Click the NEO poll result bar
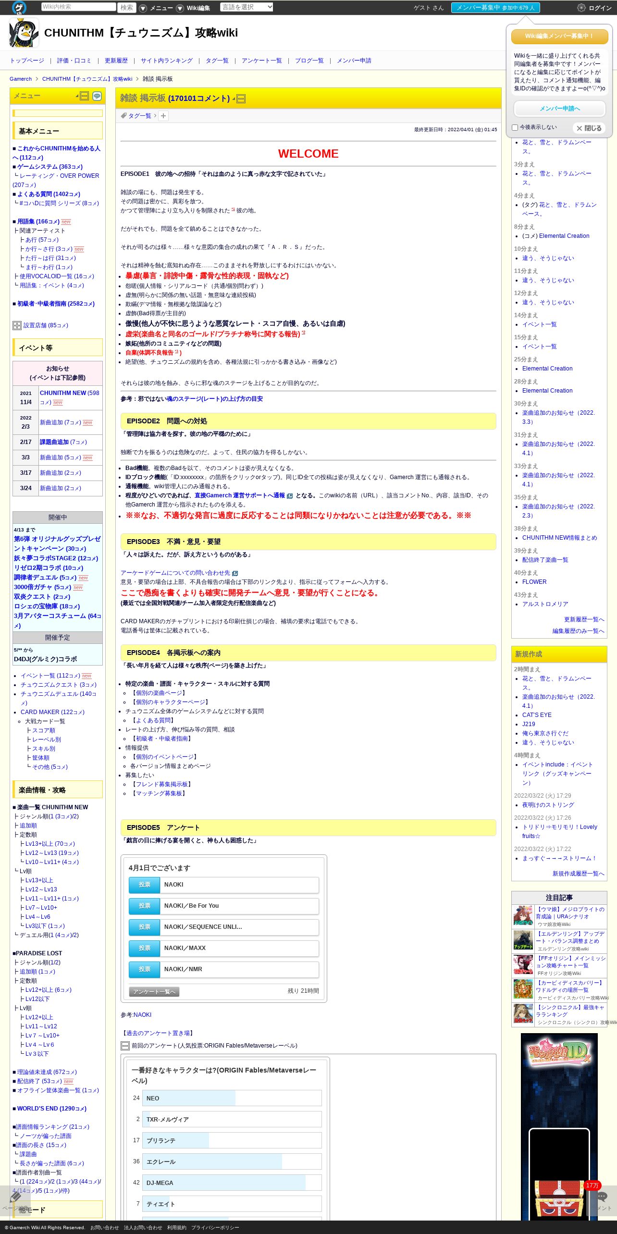 [x=232, y=1098]
